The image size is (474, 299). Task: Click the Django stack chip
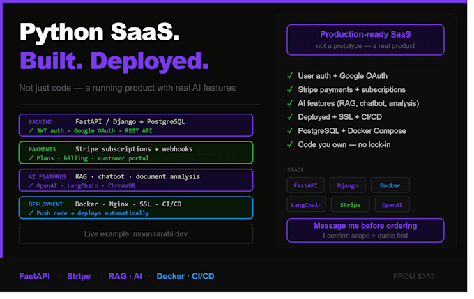coord(347,185)
